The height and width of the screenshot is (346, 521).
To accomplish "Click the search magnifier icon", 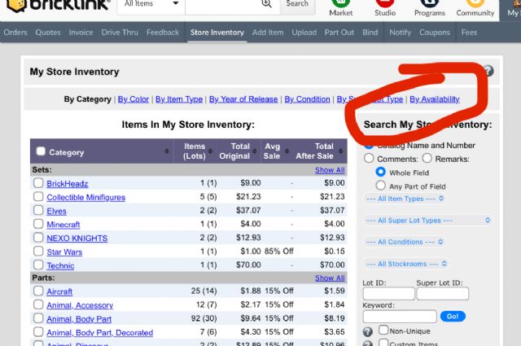I will [267, 4].
